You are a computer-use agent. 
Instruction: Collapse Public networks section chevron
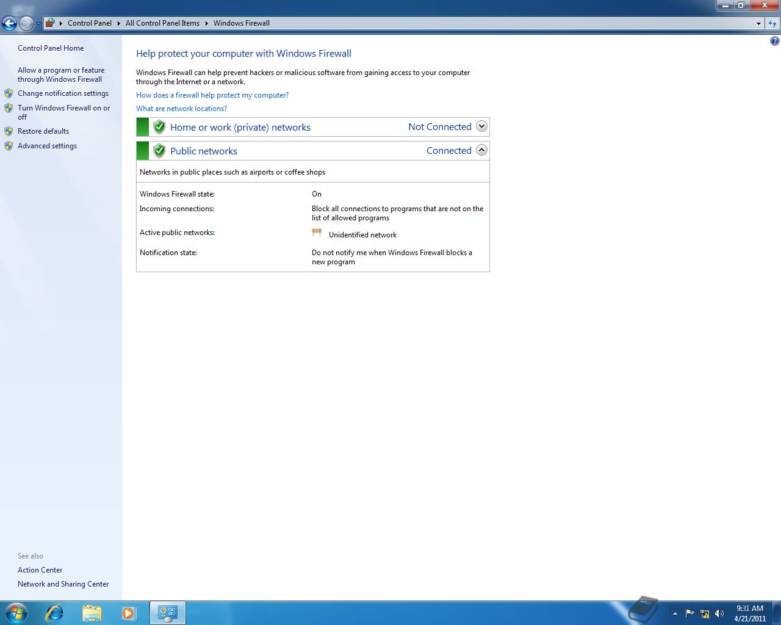pos(481,150)
